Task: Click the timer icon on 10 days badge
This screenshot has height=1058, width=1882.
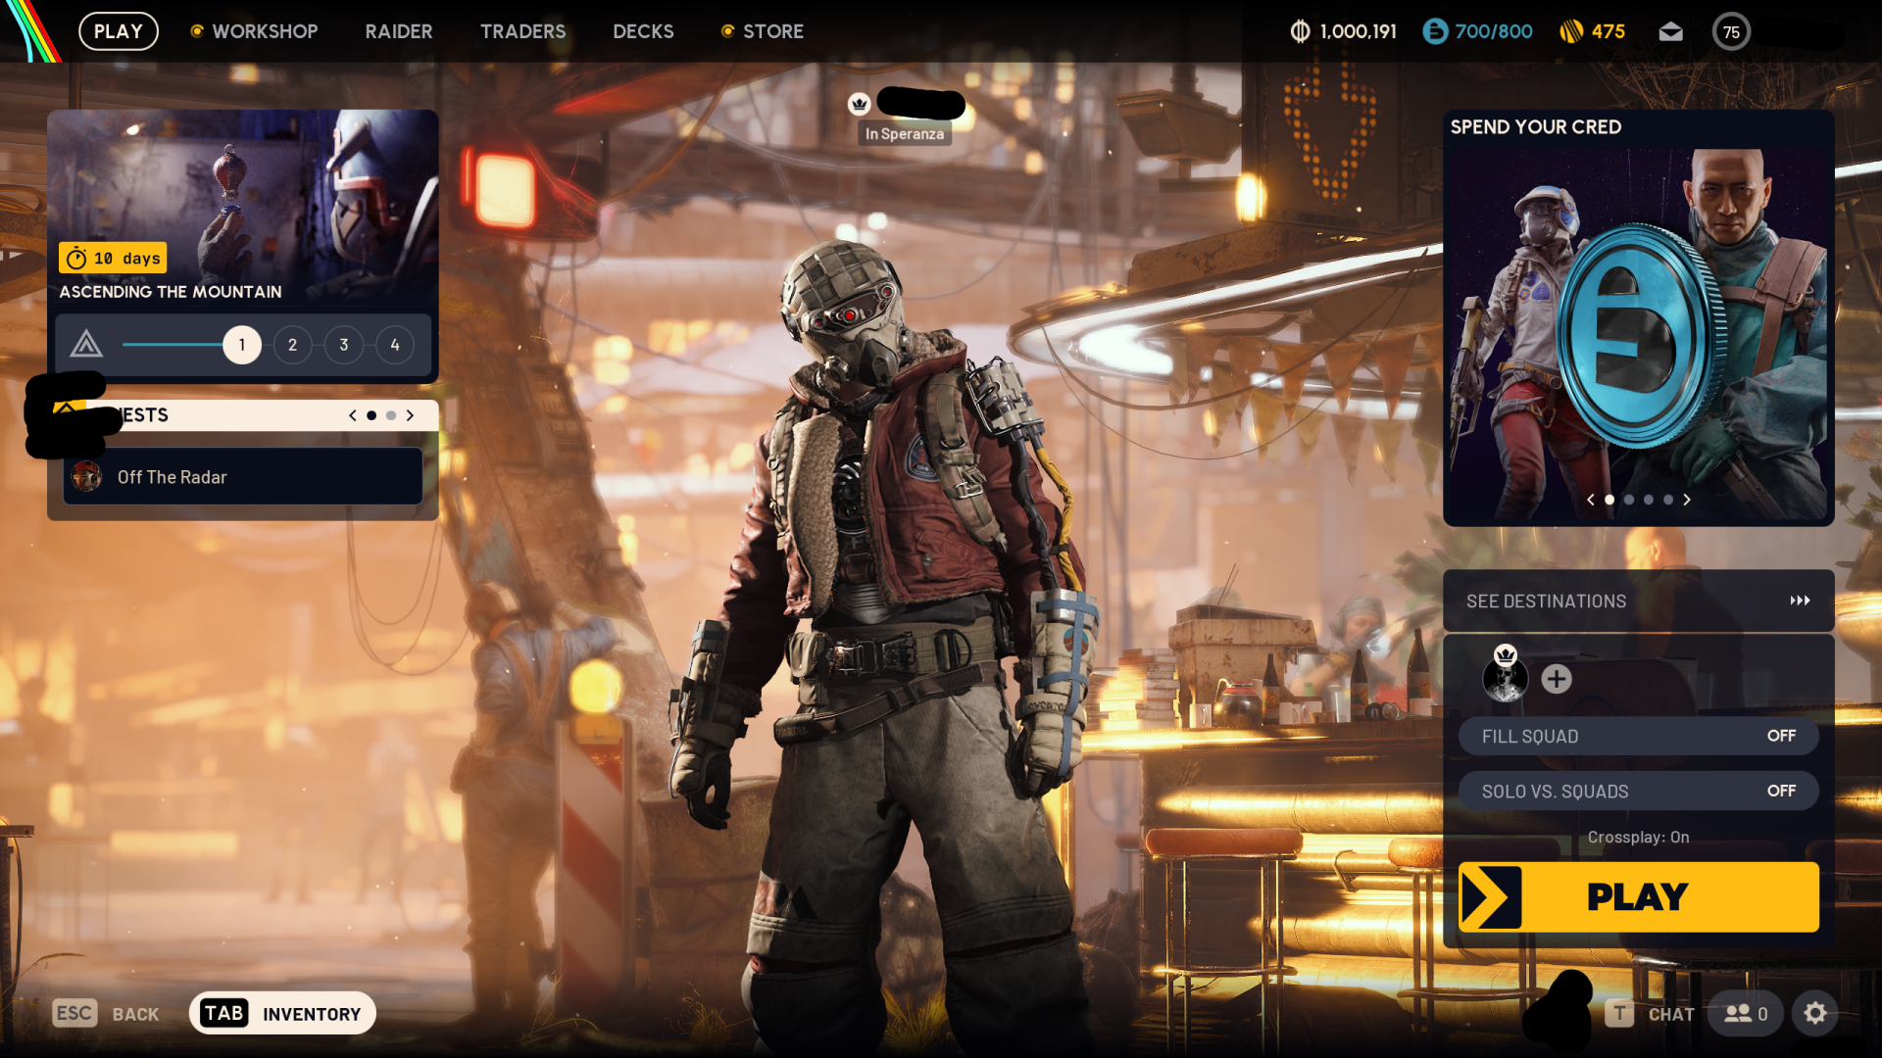Action: click(x=76, y=259)
